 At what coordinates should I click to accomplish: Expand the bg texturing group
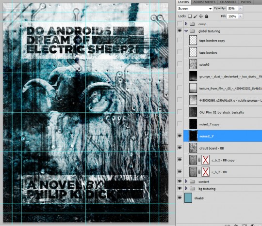tap(186, 188)
